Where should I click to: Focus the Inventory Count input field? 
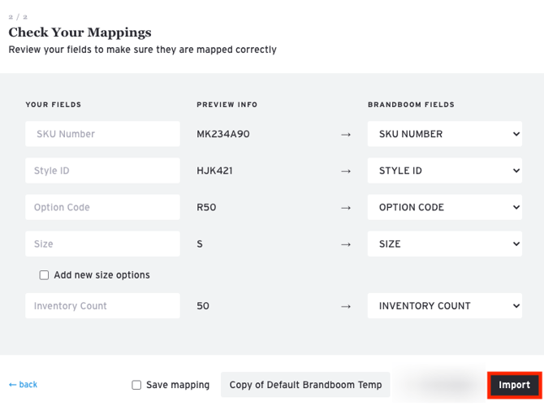102,306
